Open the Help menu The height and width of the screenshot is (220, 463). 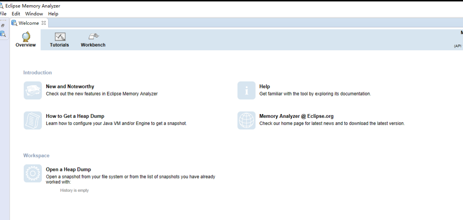[x=53, y=14]
